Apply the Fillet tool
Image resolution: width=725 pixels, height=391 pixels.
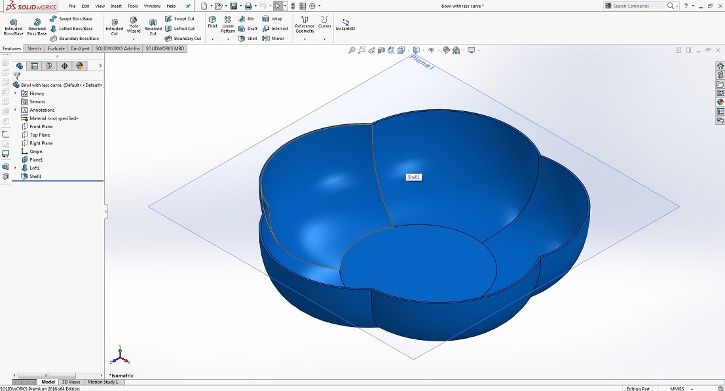212,22
